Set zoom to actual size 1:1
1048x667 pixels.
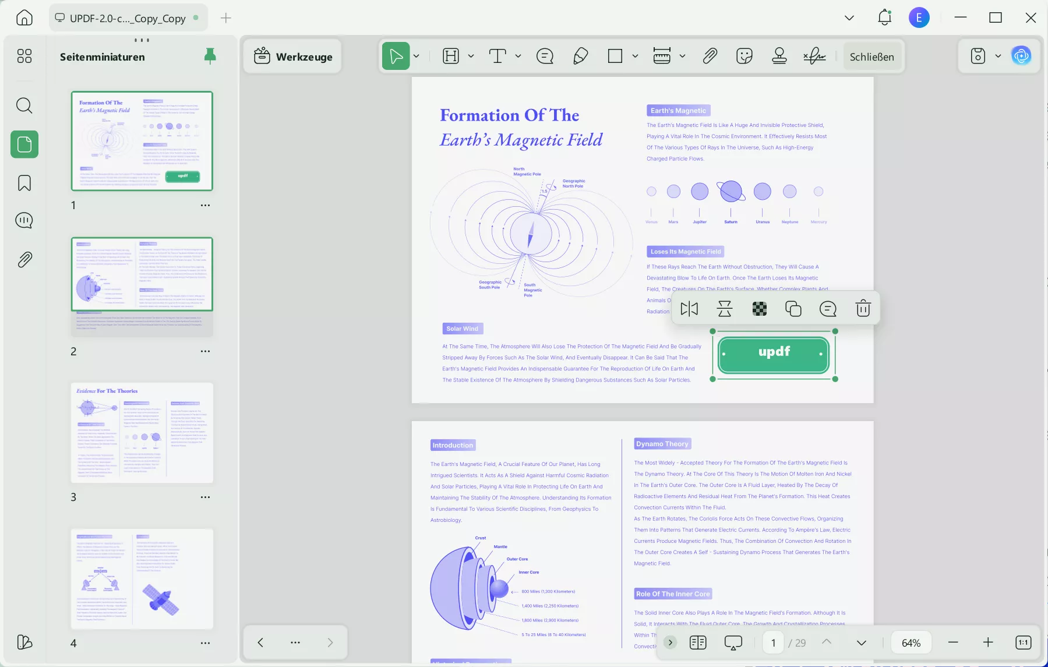1024,643
